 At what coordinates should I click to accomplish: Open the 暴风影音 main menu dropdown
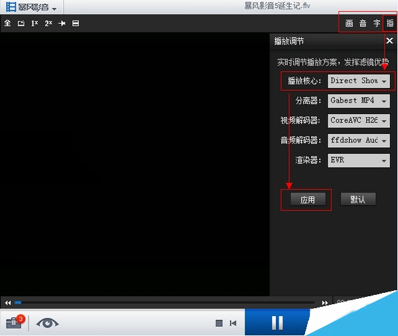click(x=31, y=7)
